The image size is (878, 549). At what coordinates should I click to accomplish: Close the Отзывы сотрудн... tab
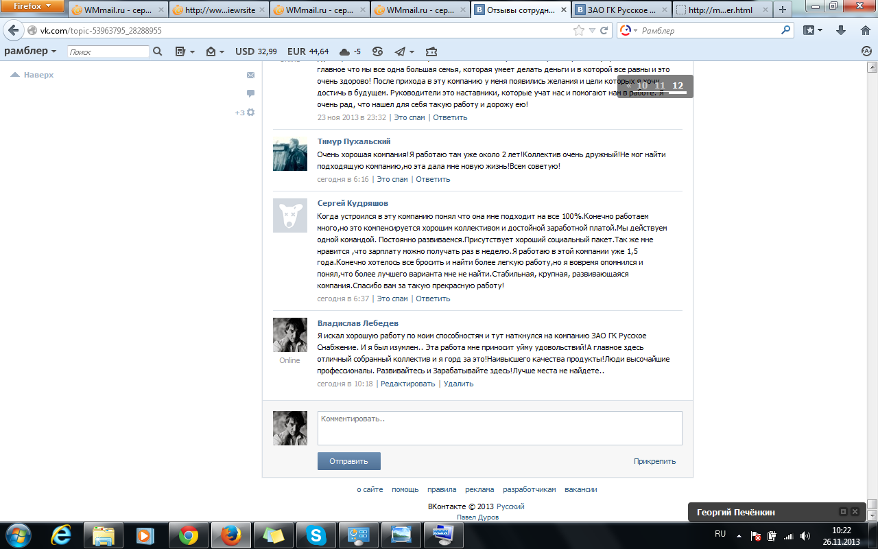coord(562,10)
